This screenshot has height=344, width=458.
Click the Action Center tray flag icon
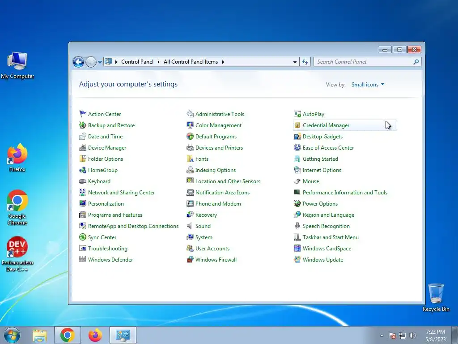click(392, 335)
